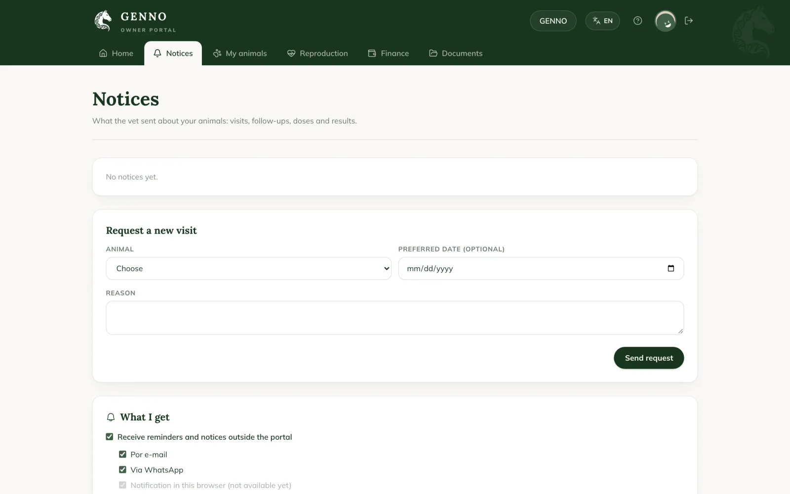Viewport: 790px width, 494px height.
Task: Open the GENNO organization pill
Action: [553, 21]
